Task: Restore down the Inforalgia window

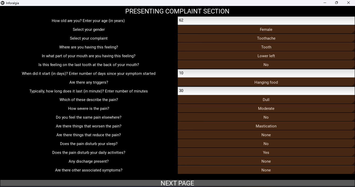Action: pyautogui.click(x=337, y=3)
